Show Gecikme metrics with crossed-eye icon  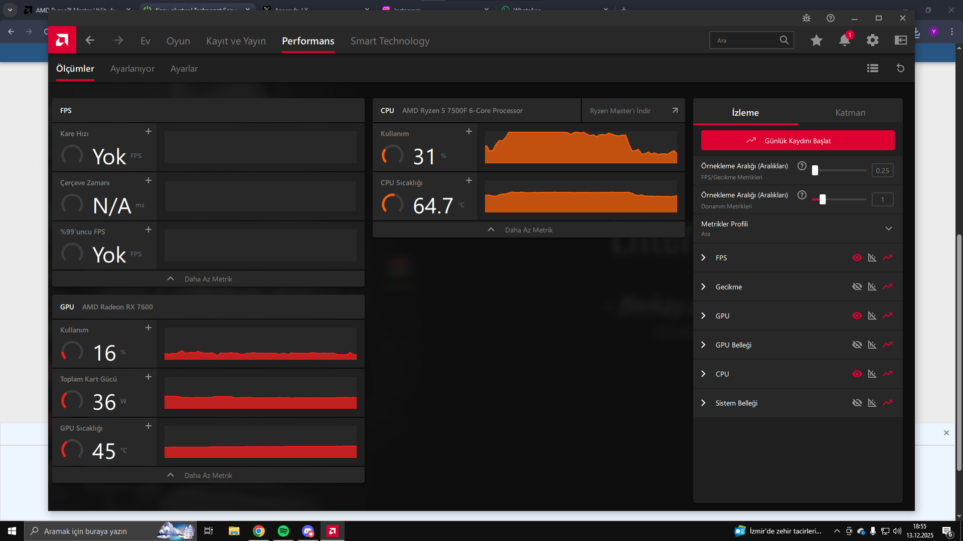[x=857, y=287]
